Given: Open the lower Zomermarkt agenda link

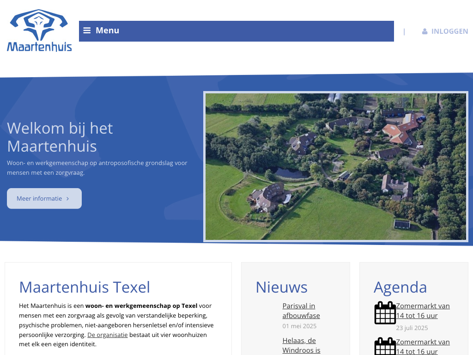Looking at the screenshot, I should tap(423, 347).
